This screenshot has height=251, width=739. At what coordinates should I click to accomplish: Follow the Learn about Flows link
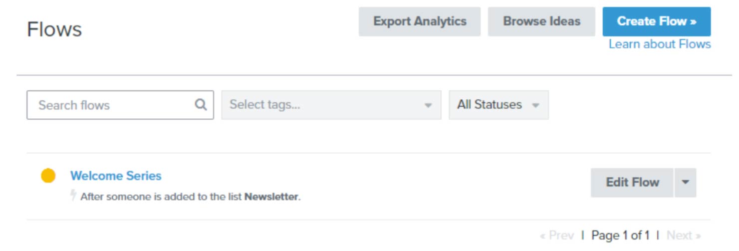(x=660, y=44)
